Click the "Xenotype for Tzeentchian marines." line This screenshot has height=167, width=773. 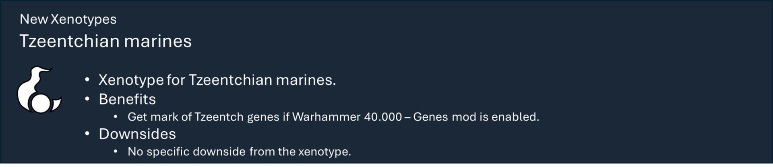[x=217, y=80]
